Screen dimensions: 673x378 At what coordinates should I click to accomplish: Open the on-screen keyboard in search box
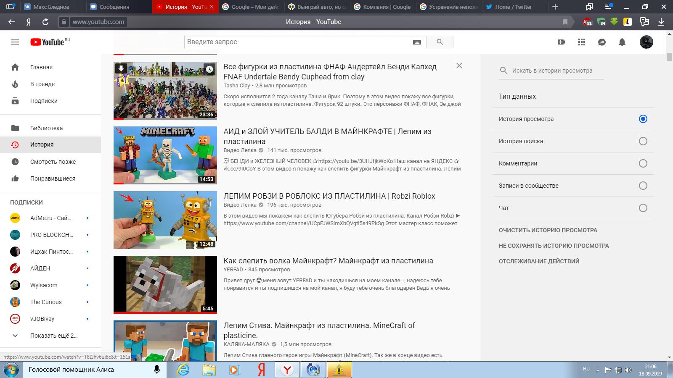pyautogui.click(x=417, y=42)
